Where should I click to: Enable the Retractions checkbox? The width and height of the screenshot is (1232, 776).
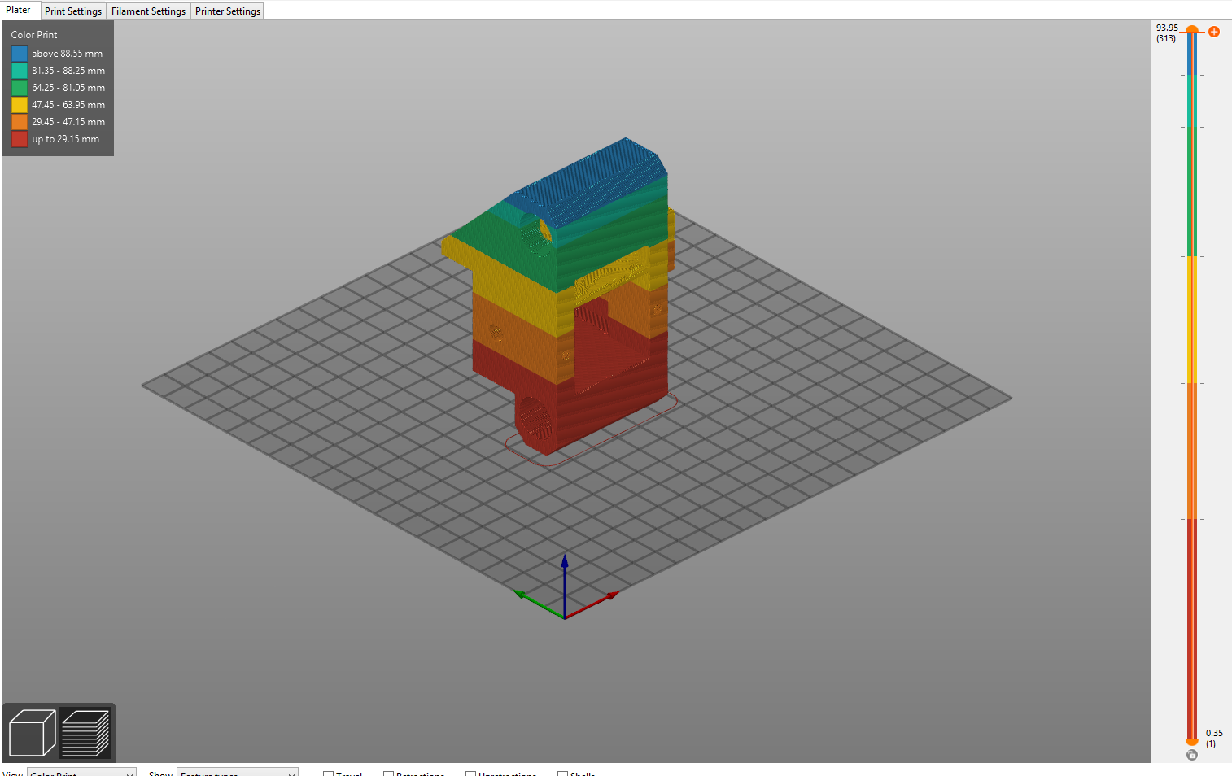tap(389, 774)
